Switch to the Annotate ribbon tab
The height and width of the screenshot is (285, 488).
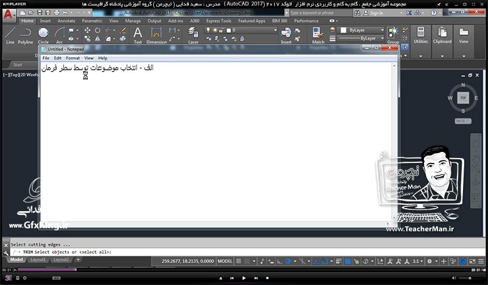tap(66, 21)
